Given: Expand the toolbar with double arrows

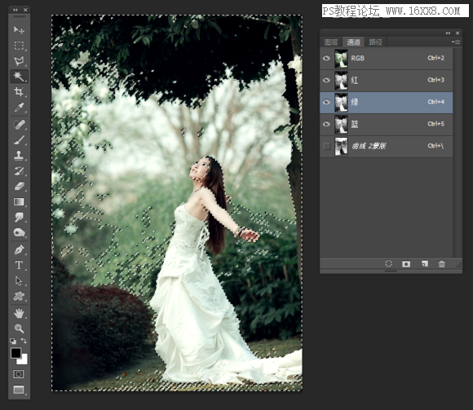Looking at the screenshot, I should click(15, 10).
